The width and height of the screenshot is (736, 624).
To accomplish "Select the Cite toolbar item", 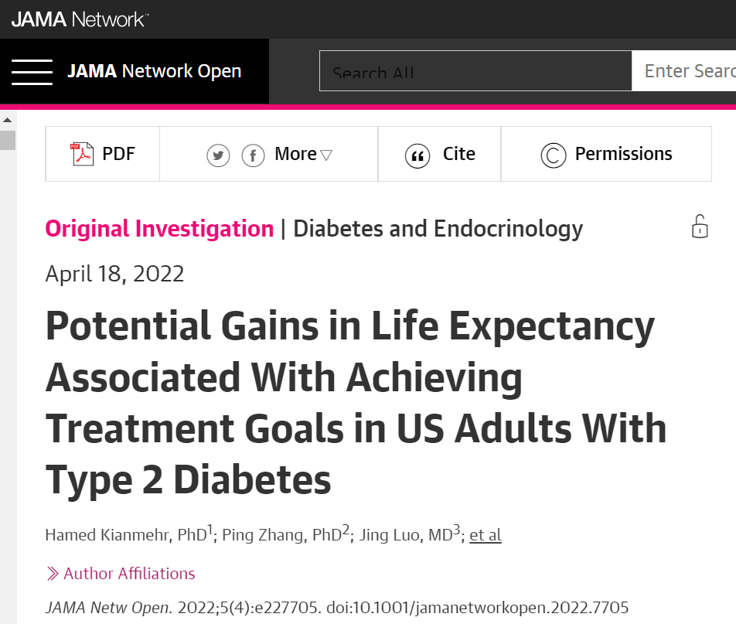I will pos(439,154).
